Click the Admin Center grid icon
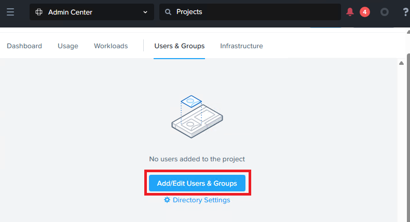The width and height of the screenshot is (410, 222). 39,12
